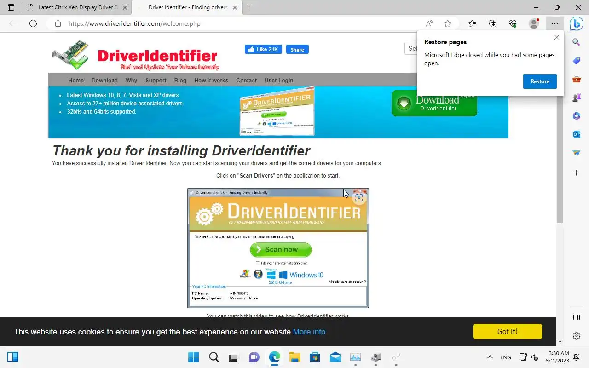589x368 pixels.
Task: Click Facebook Like 21K button
Action: click(263, 49)
